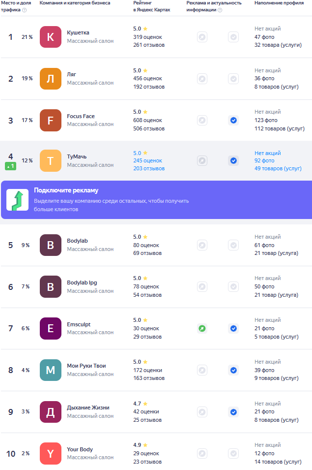Click help icon next to 'информации' header
312x470 pixels.
(220, 10)
